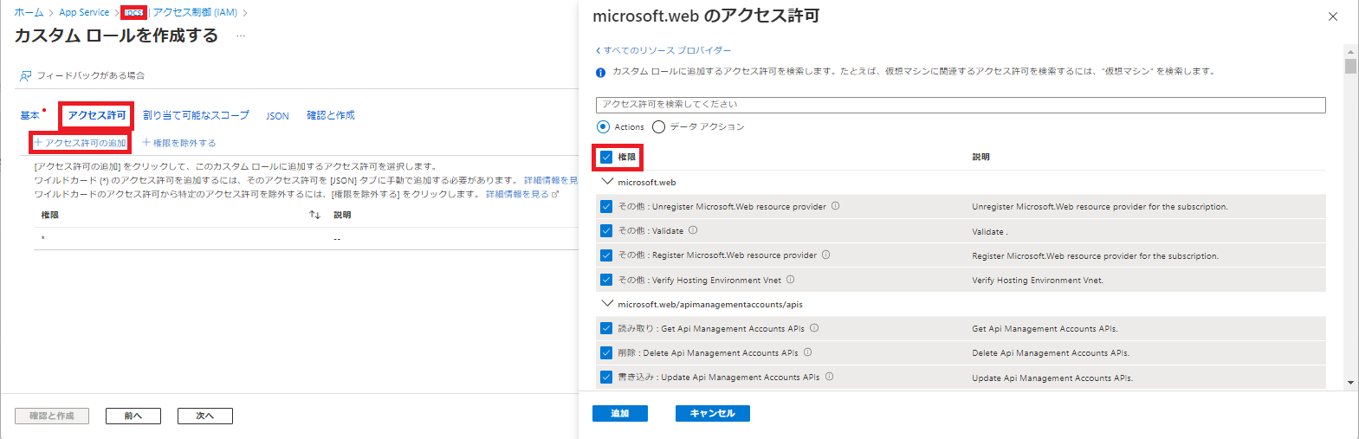Image resolution: width=1359 pixels, height=439 pixels.
Task: Uncheck Register Microsoft.Web resource provider
Action: pyautogui.click(x=606, y=255)
